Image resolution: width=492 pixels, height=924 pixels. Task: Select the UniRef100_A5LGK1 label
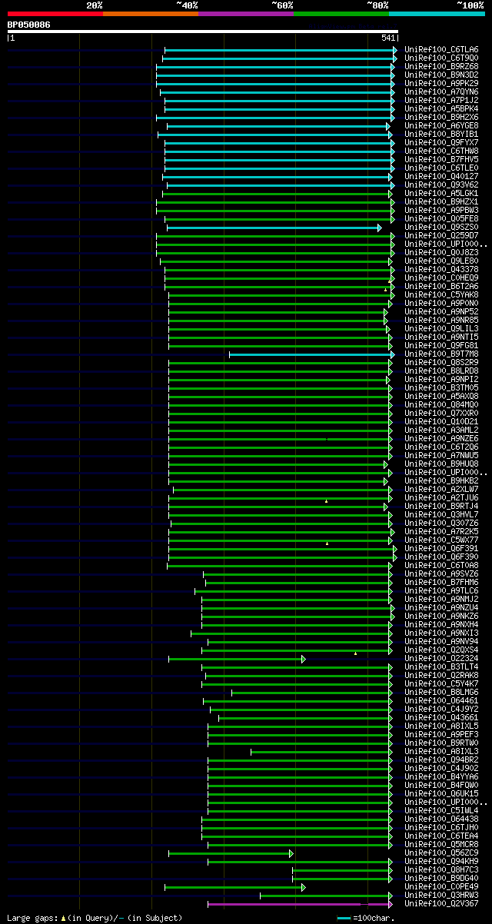click(441, 193)
